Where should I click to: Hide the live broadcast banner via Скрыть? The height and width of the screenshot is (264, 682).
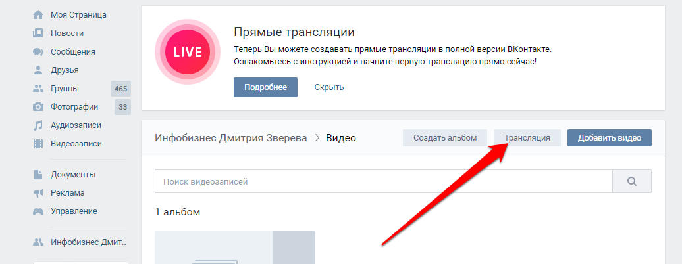328,87
